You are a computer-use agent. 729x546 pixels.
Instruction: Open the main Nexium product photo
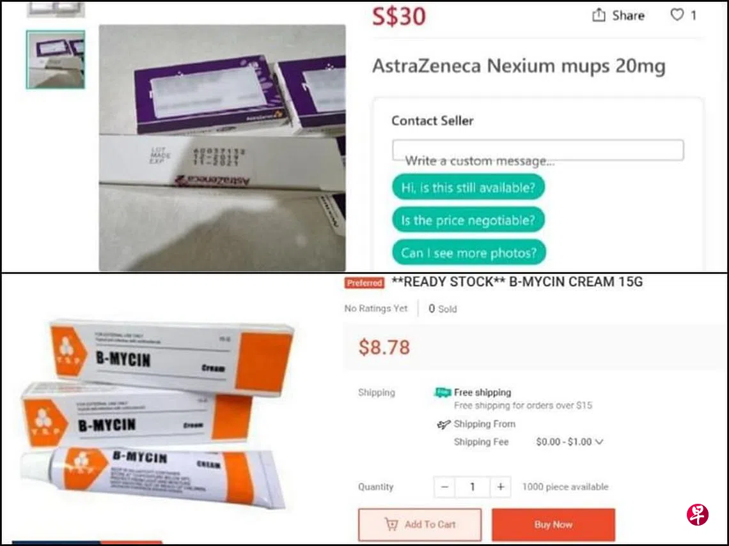[x=223, y=148]
